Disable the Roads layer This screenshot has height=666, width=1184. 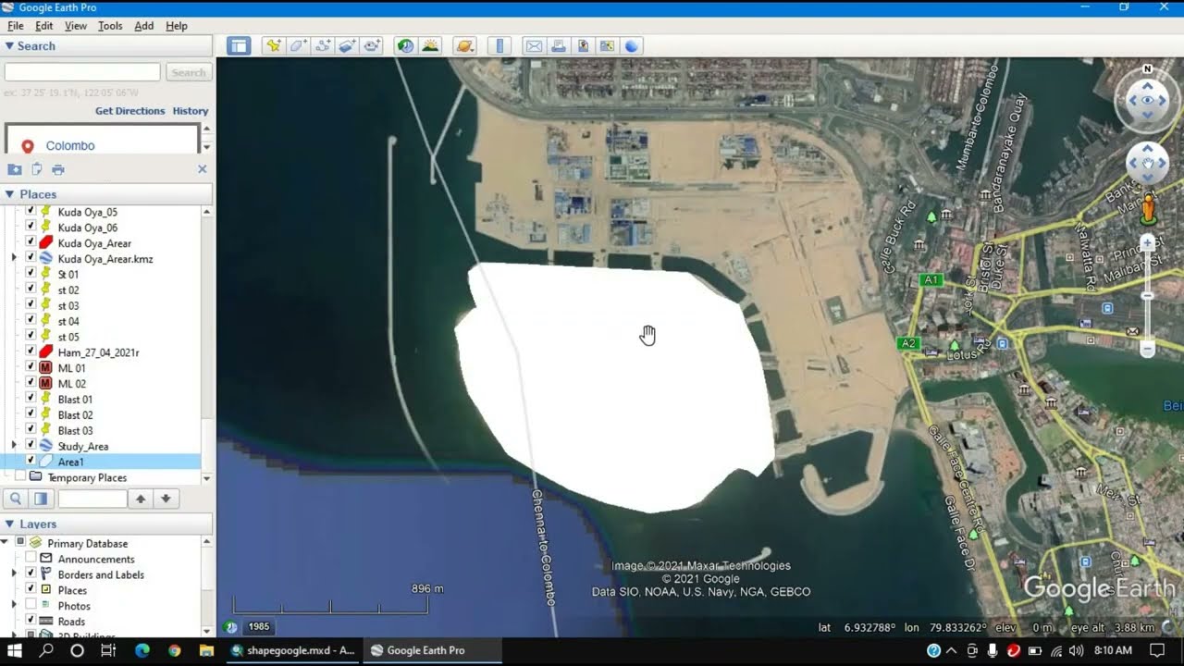pyautogui.click(x=31, y=622)
